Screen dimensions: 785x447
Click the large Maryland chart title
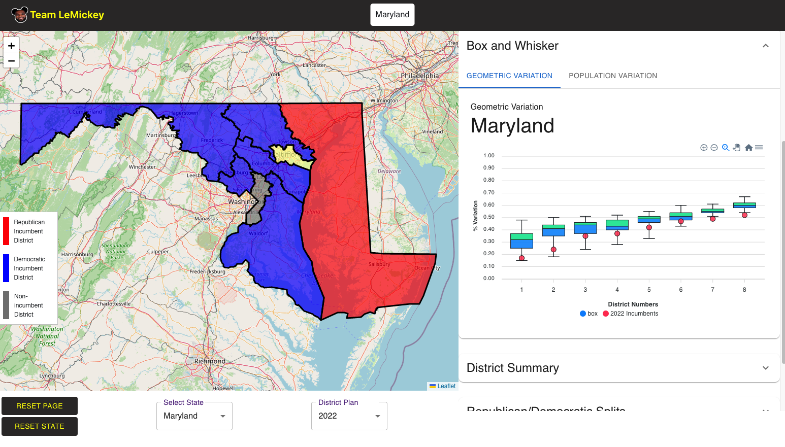pyautogui.click(x=512, y=126)
